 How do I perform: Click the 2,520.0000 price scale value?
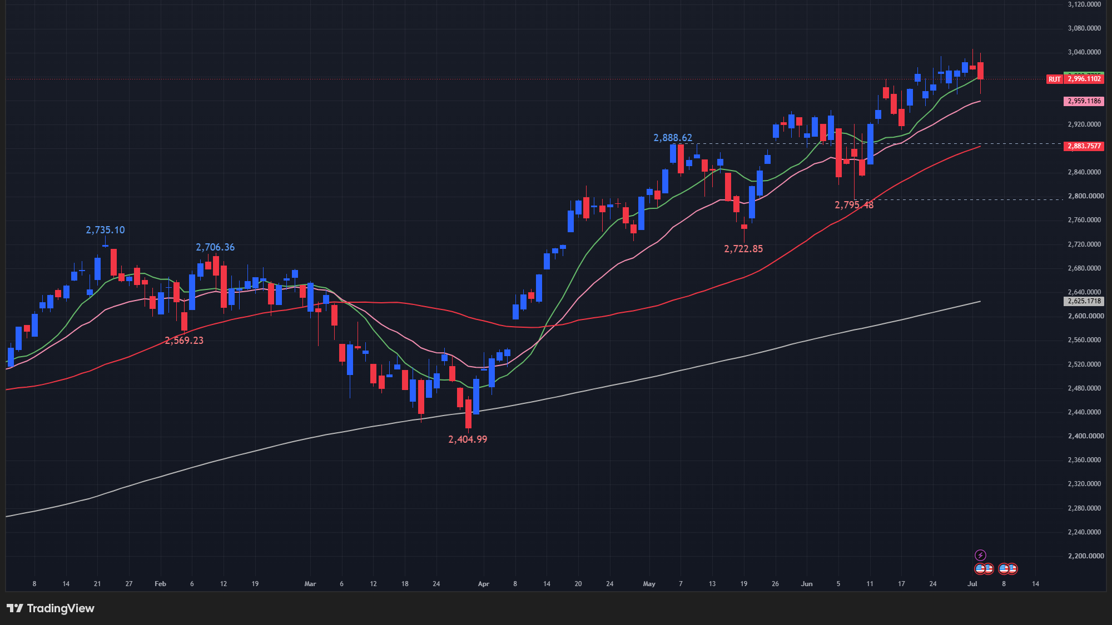tap(1084, 364)
